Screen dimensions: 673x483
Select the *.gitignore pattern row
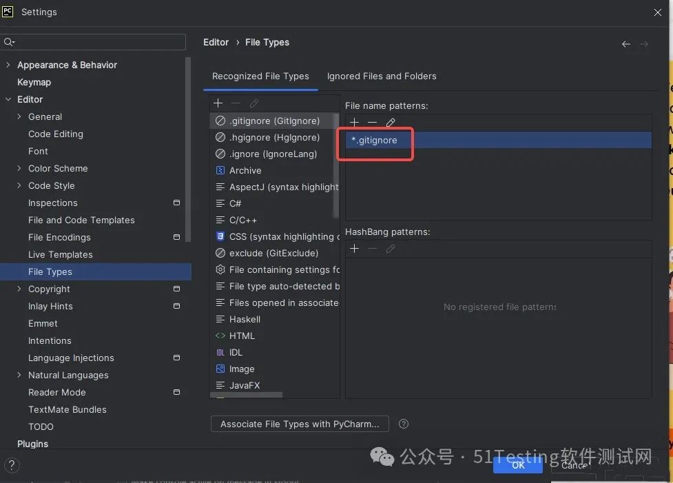click(498, 140)
